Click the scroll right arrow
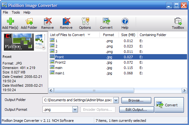Viewport: 189px width, 125px height. [184, 91]
